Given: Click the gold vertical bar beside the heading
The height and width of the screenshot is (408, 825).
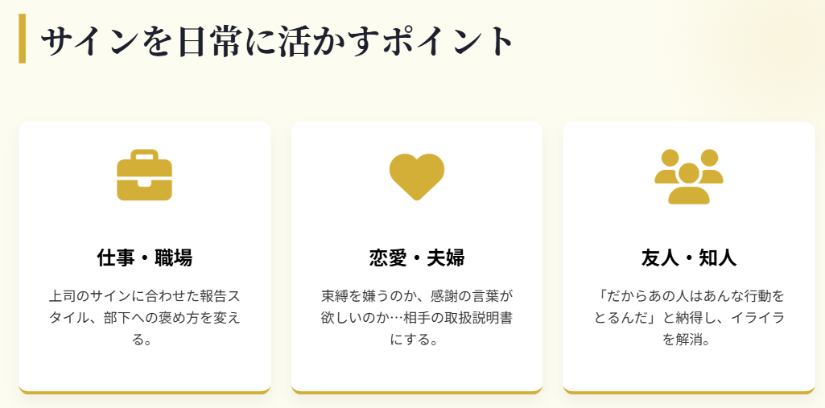Looking at the screenshot, I should coord(22,39).
